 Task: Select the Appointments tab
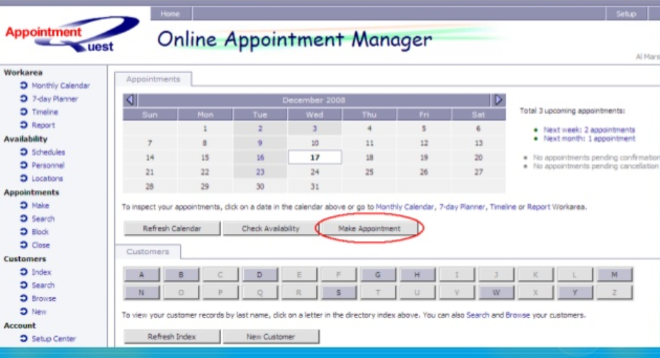153,79
